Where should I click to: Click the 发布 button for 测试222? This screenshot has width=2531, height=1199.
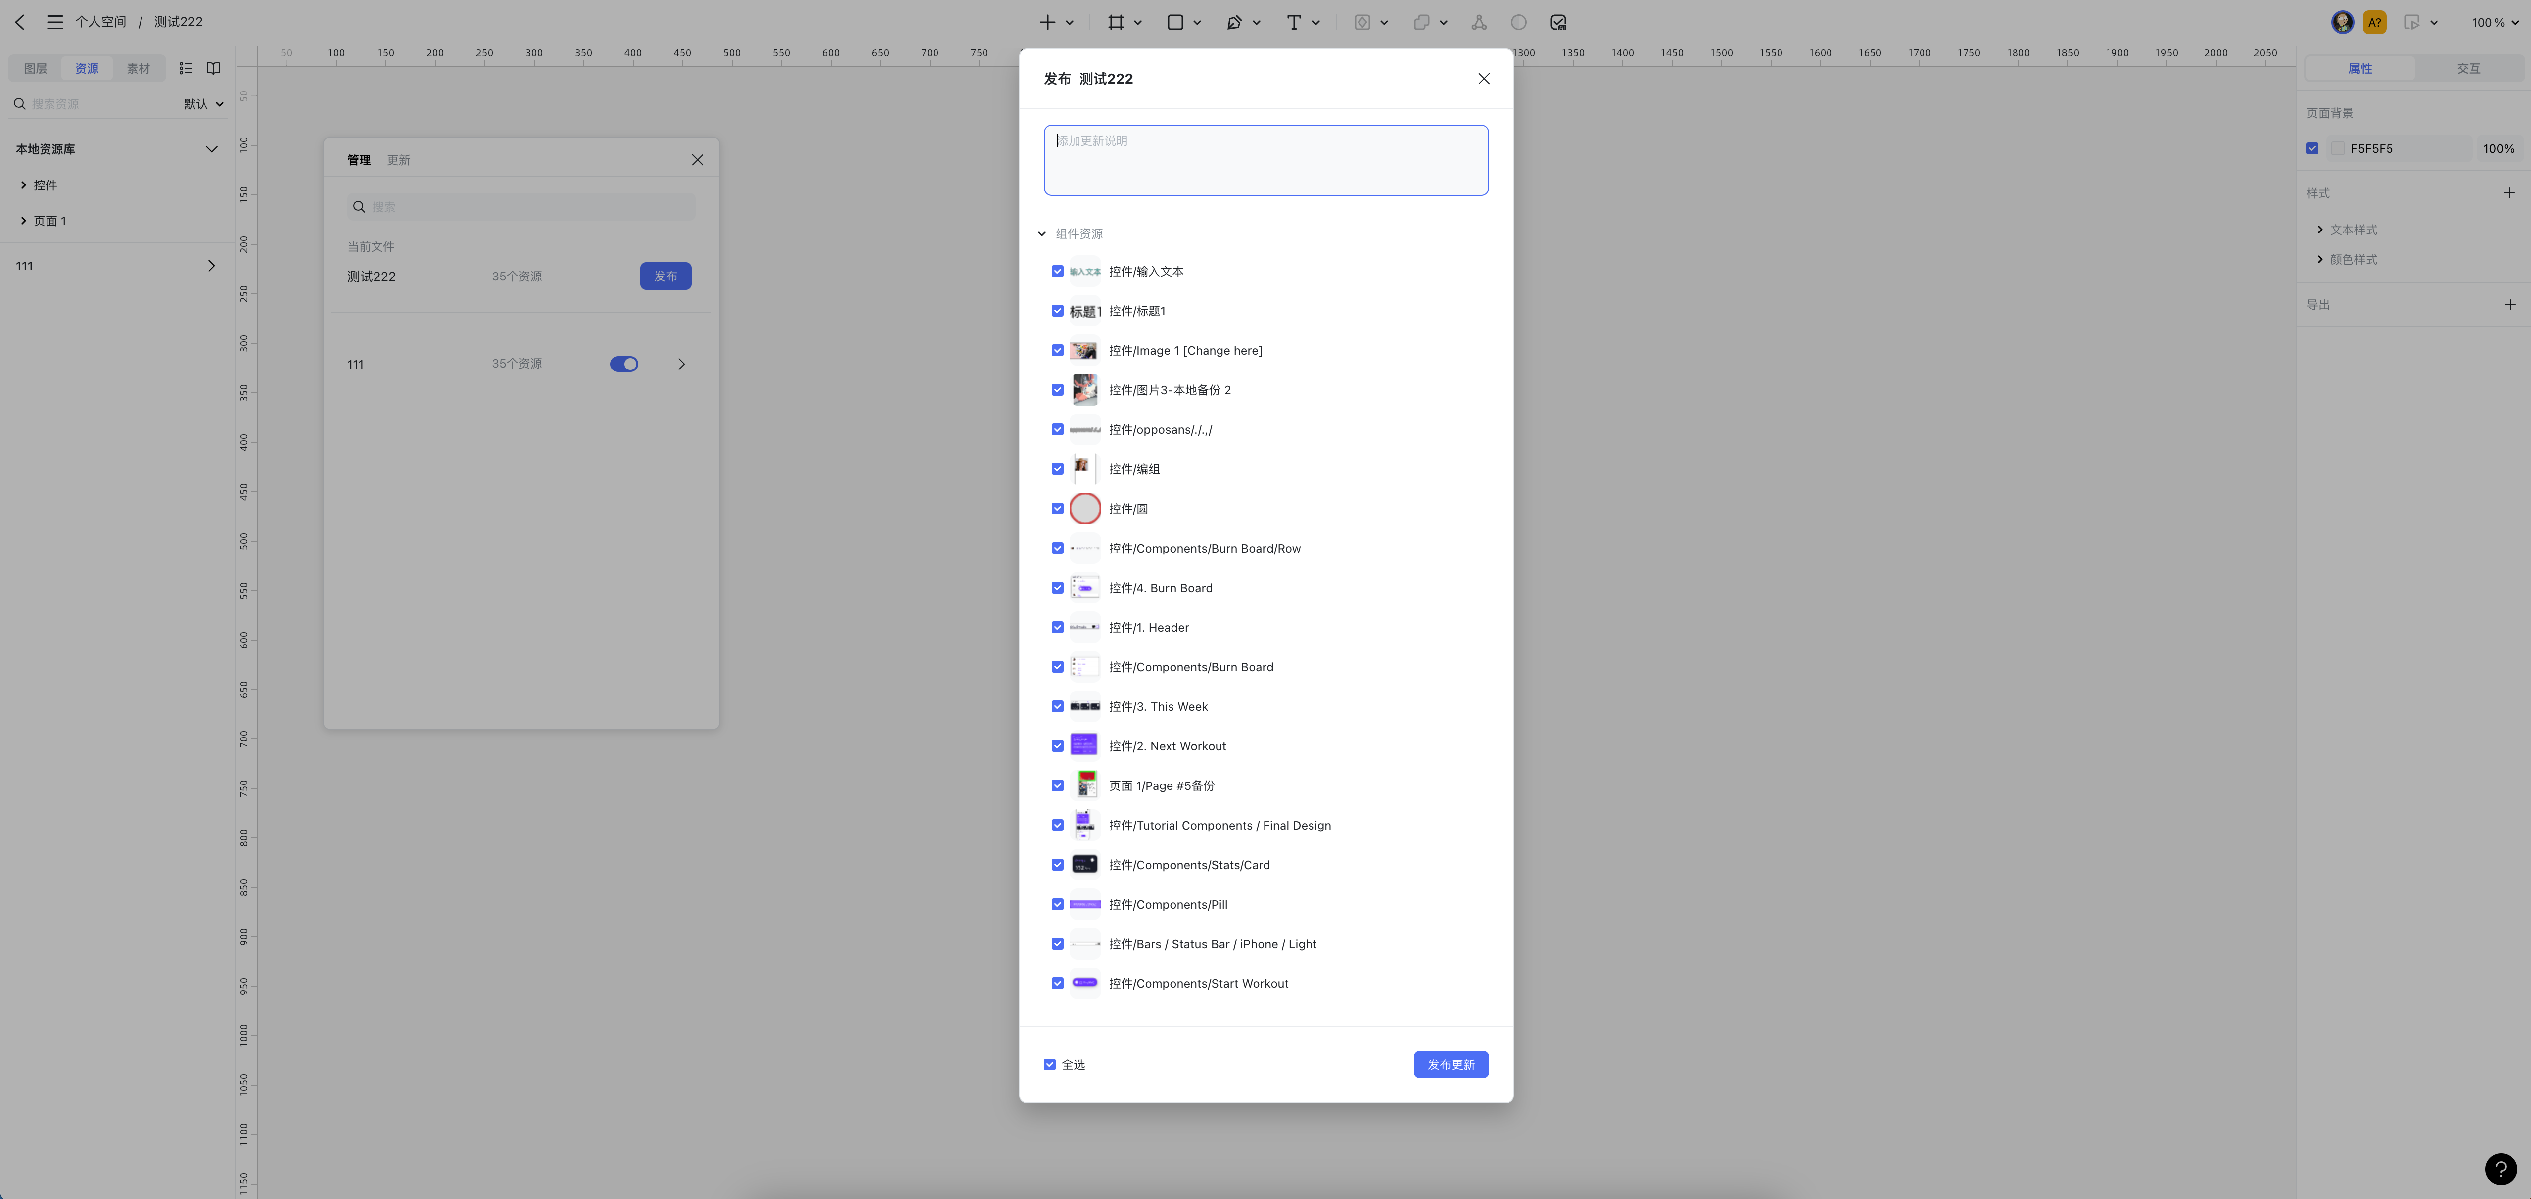coord(665,276)
